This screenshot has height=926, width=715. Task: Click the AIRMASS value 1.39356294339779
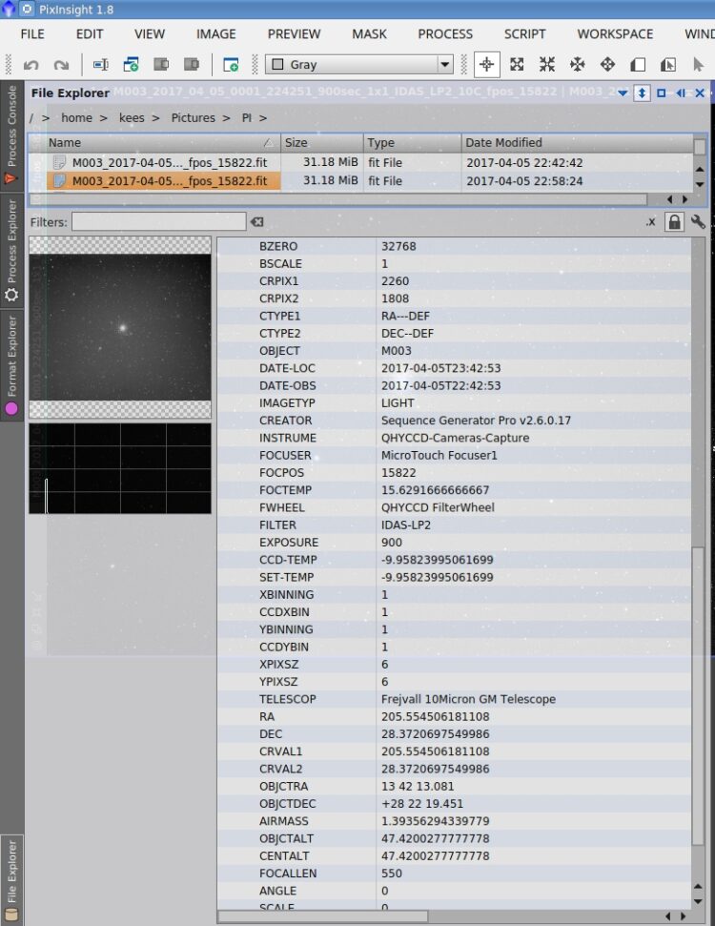pos(435,821)
